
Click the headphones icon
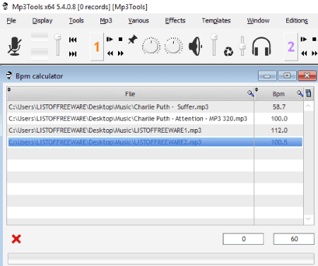coord(261,47)
